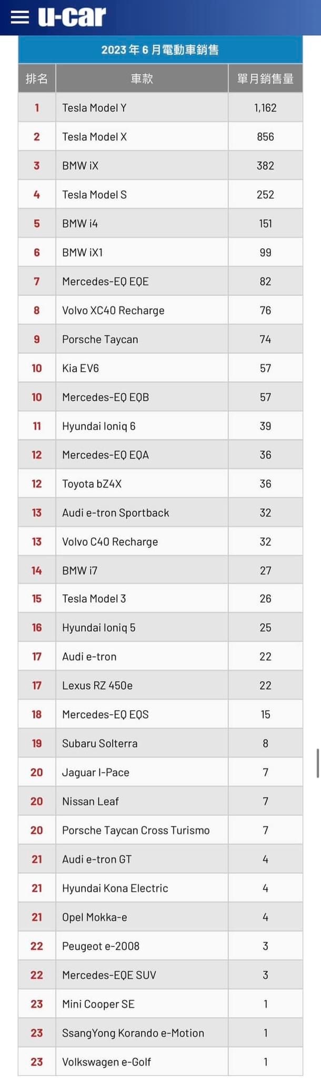This screenshot has height=1078, width=321.
Task: Click the 單月銷售量 column header
Action: tap(265, 79)
